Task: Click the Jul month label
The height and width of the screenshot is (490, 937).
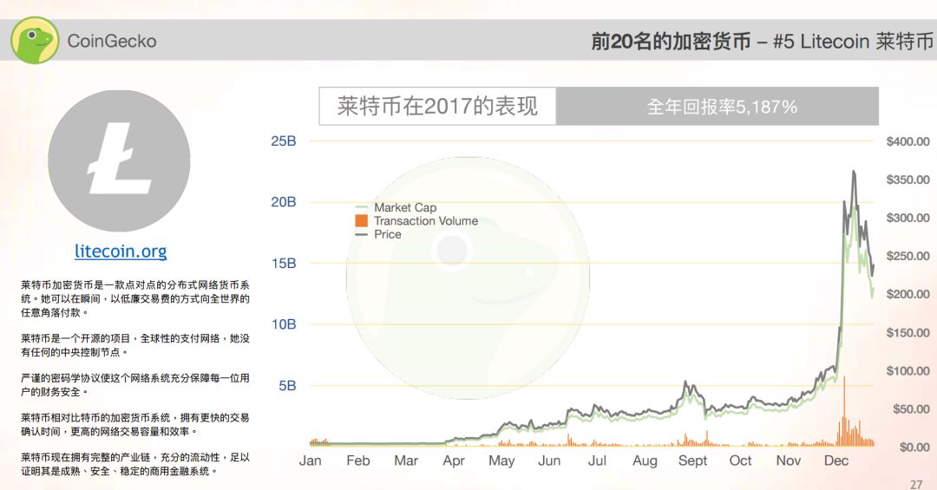Action: click(597, 461)
